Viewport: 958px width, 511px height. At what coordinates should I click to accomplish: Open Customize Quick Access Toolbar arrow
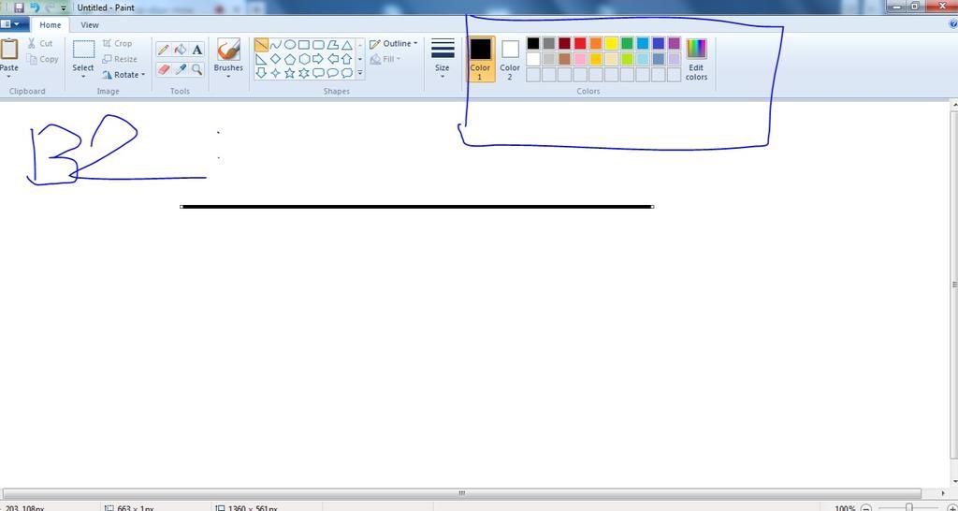64,7
